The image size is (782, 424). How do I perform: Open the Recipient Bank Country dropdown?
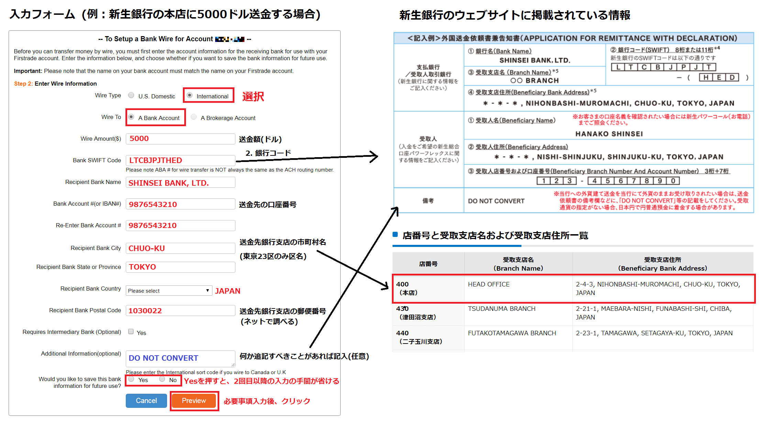click(169, 291)
